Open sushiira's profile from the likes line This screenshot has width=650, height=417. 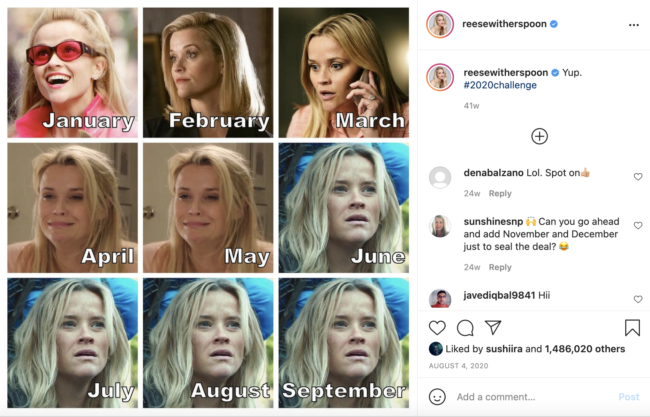[x=504, y=349]
